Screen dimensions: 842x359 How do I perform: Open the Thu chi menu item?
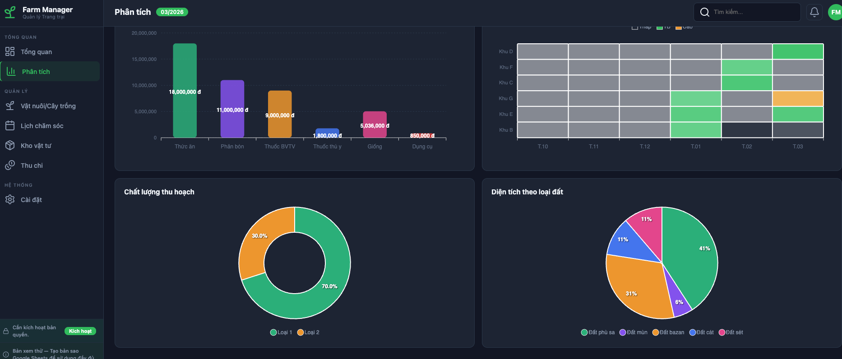tap(32, 166)
